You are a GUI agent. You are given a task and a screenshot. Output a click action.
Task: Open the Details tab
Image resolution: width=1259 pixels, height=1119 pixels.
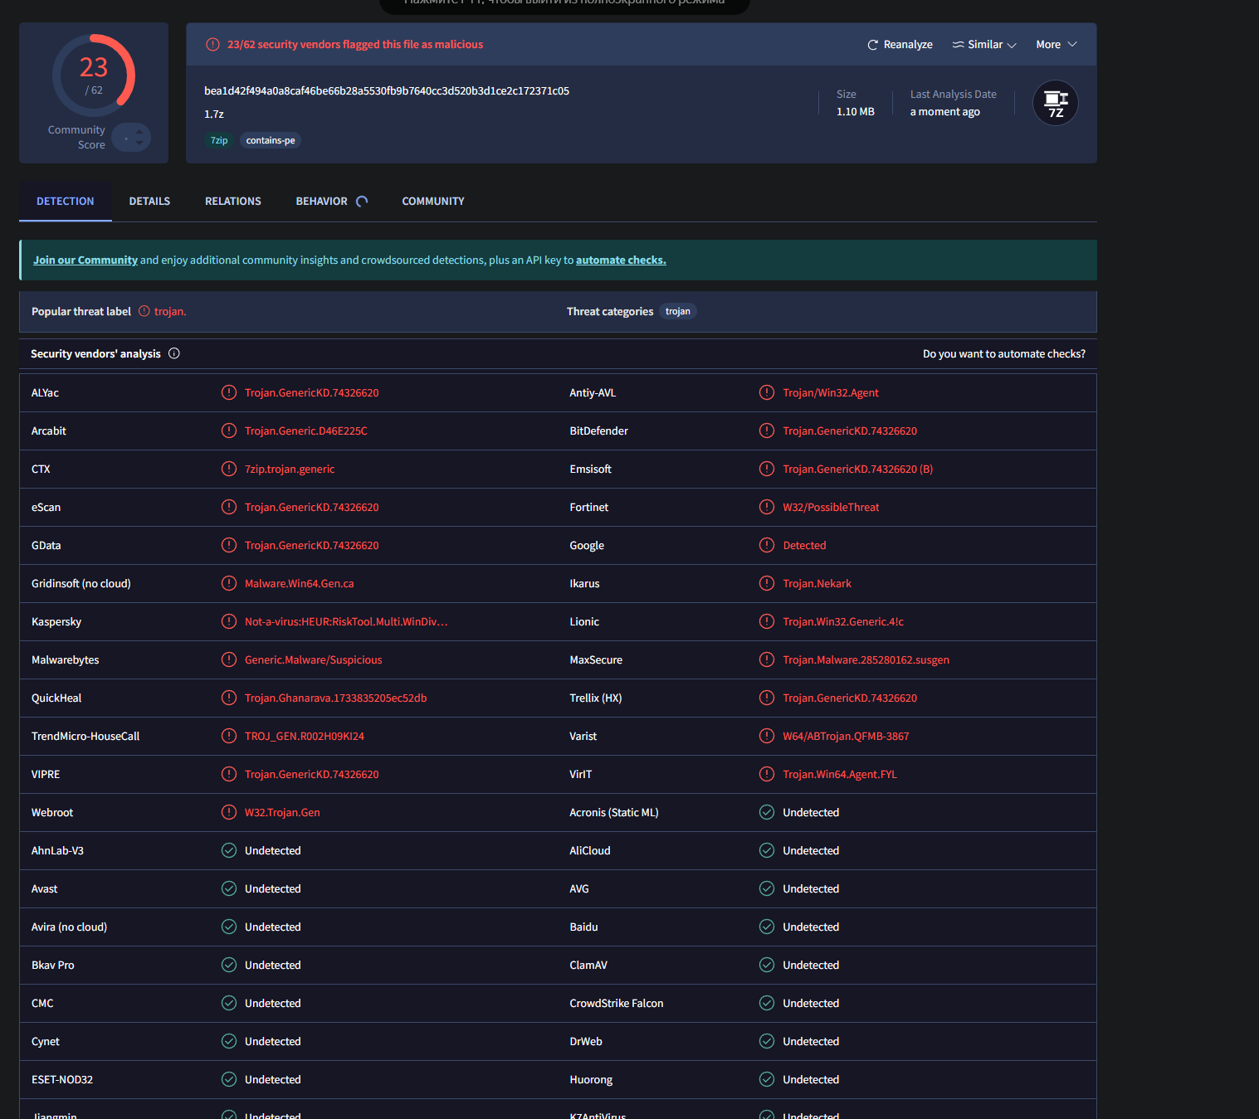click(x=149, y=202)
